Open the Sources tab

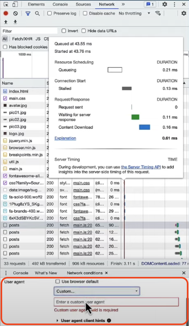tap(83, 4)
